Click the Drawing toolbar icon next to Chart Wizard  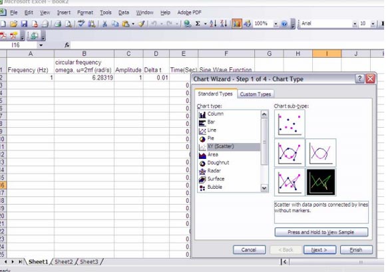pyautogui.click(x=247, y=24)
